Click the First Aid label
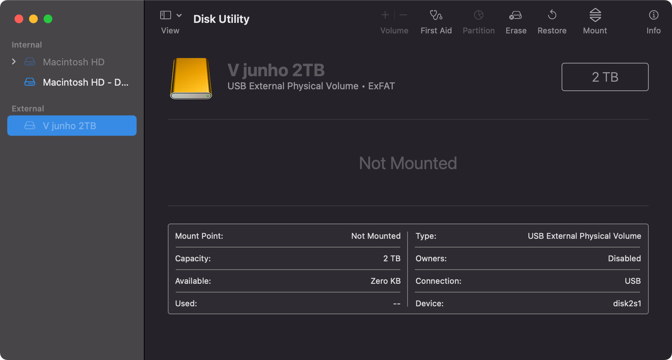Viewport: 672px width, 360px height. tap(436, 30)
